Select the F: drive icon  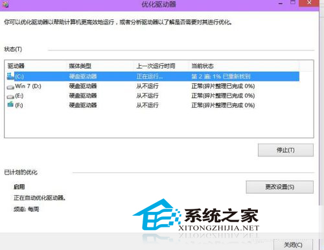point(10,105)
